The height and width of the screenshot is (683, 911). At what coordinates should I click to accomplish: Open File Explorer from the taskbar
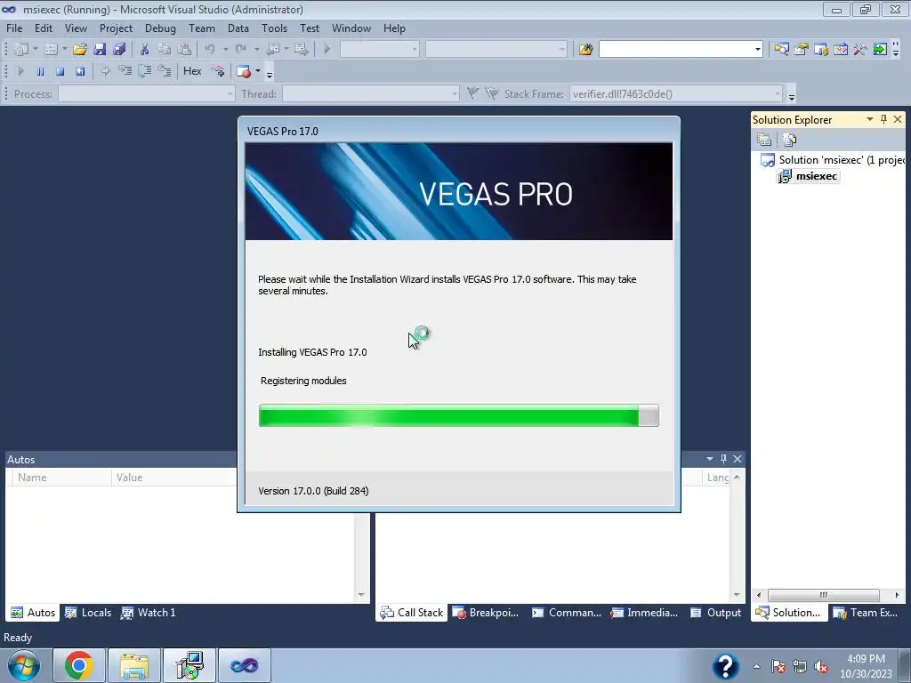click(x=134, y=665)
